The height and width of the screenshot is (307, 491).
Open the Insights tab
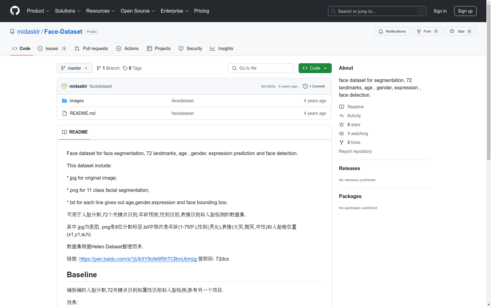222,49
